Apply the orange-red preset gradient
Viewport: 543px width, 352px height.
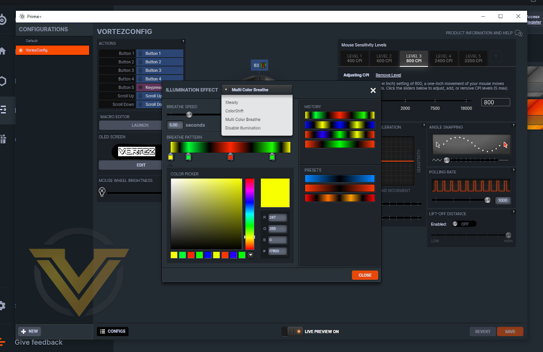[340, 188]
